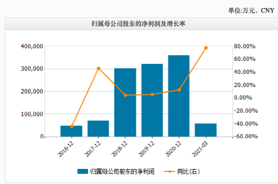The image size is (278, 184).
Task: Click the 80.00% right axis label
Action: [245, 46]
